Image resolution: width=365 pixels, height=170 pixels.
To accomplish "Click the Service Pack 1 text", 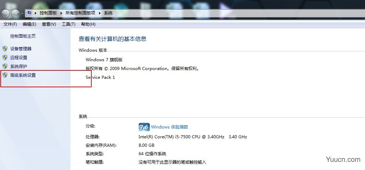I will (x=100, y=77).
